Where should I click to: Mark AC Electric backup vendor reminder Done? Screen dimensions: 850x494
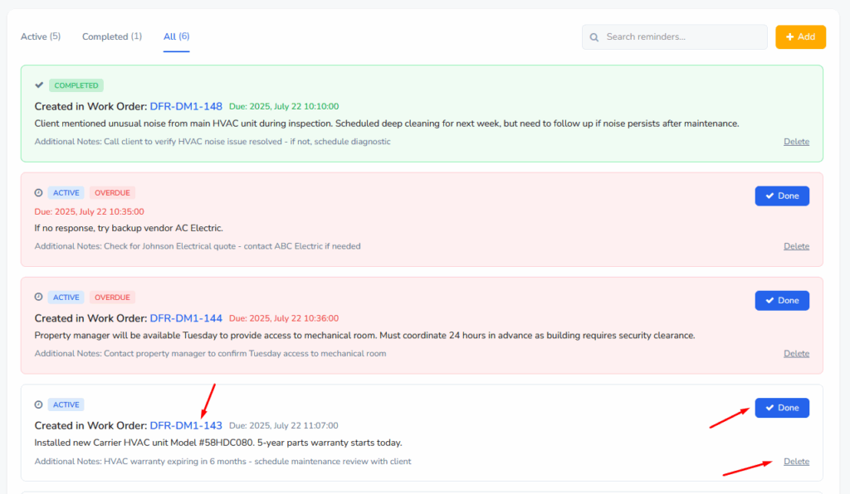click(782, 196)
